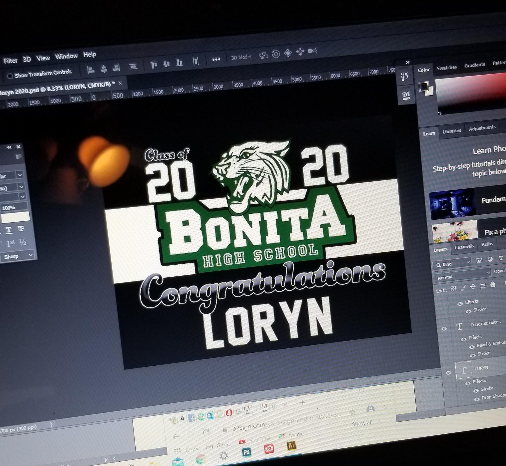This screenshot has height=466, width=506.
Task: Filter layers by adjustment layer icon
Action: point(490,259)
